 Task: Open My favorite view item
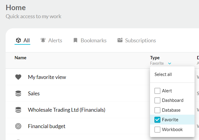pyautogui.click(x=47, y=77)
